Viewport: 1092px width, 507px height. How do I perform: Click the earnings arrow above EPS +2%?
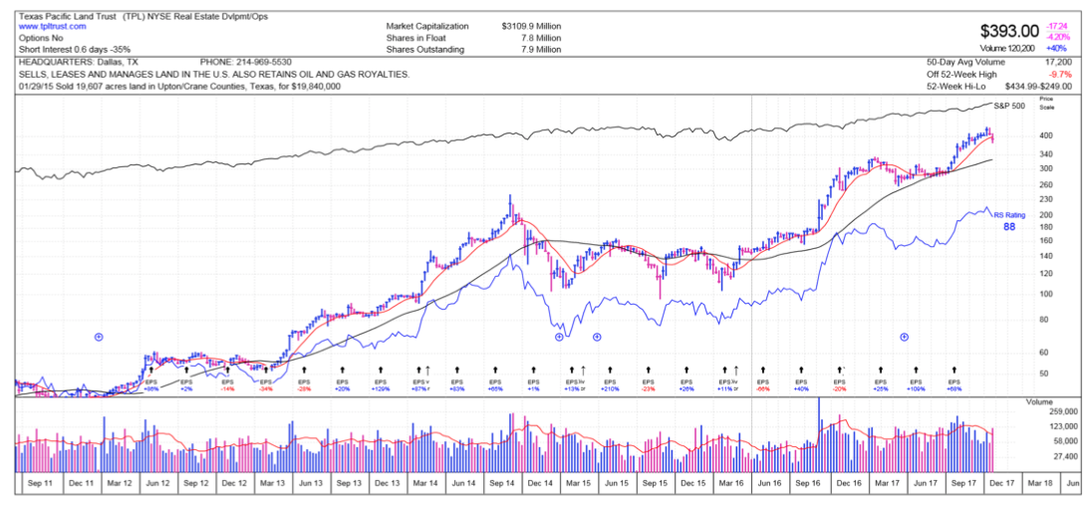point(186,371)
